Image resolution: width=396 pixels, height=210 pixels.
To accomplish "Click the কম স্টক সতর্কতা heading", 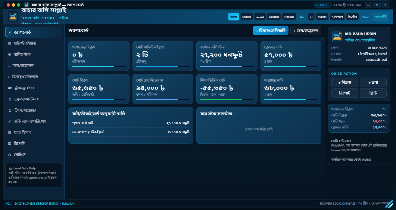I will click(x=216, y=114).
